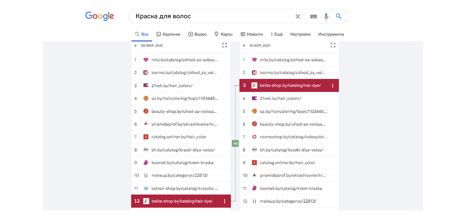
Task: Click the Инструменты button
Action: (331, 34)
